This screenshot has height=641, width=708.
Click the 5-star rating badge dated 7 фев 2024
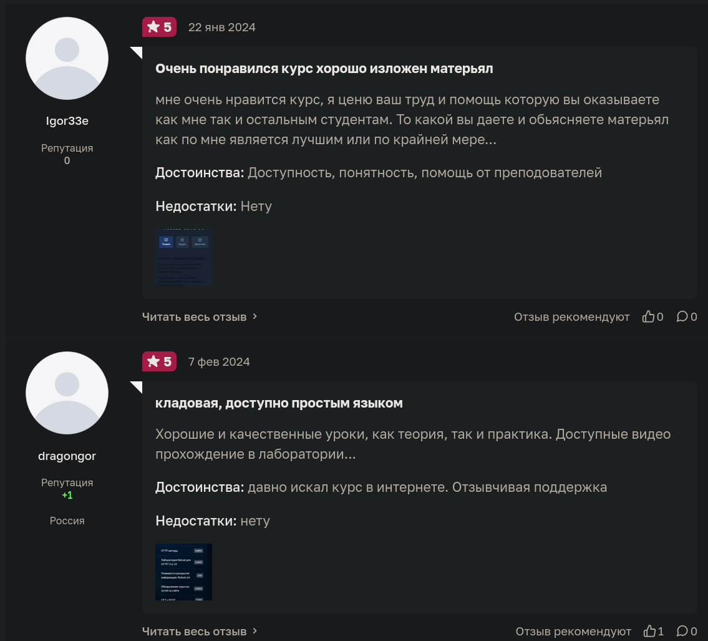[159, 362]
